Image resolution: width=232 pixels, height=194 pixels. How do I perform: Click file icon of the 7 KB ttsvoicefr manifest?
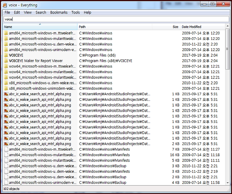point(6,149)
